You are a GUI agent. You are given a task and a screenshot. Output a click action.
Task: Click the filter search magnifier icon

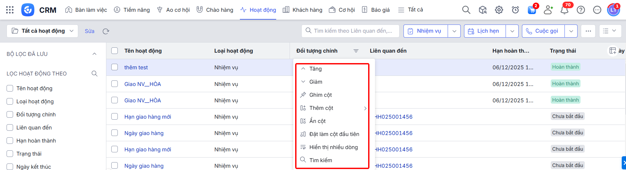click(95, 74)
